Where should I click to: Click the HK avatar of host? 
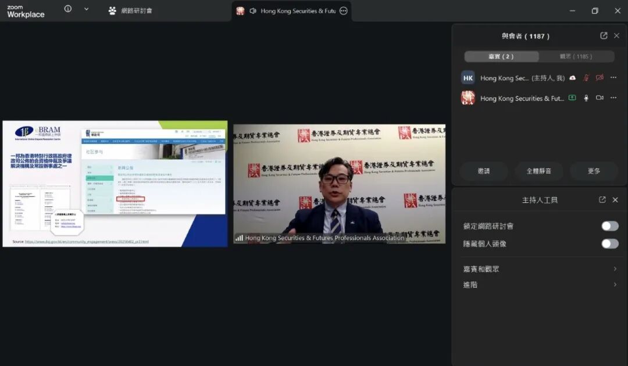coord(468,78)
